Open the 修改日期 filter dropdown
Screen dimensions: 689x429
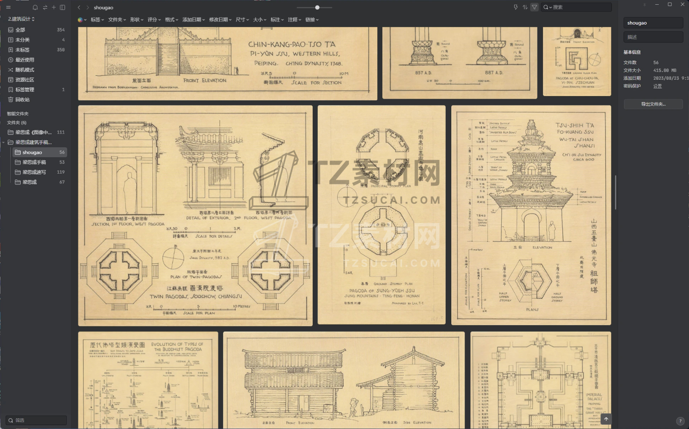click(220, 19)
